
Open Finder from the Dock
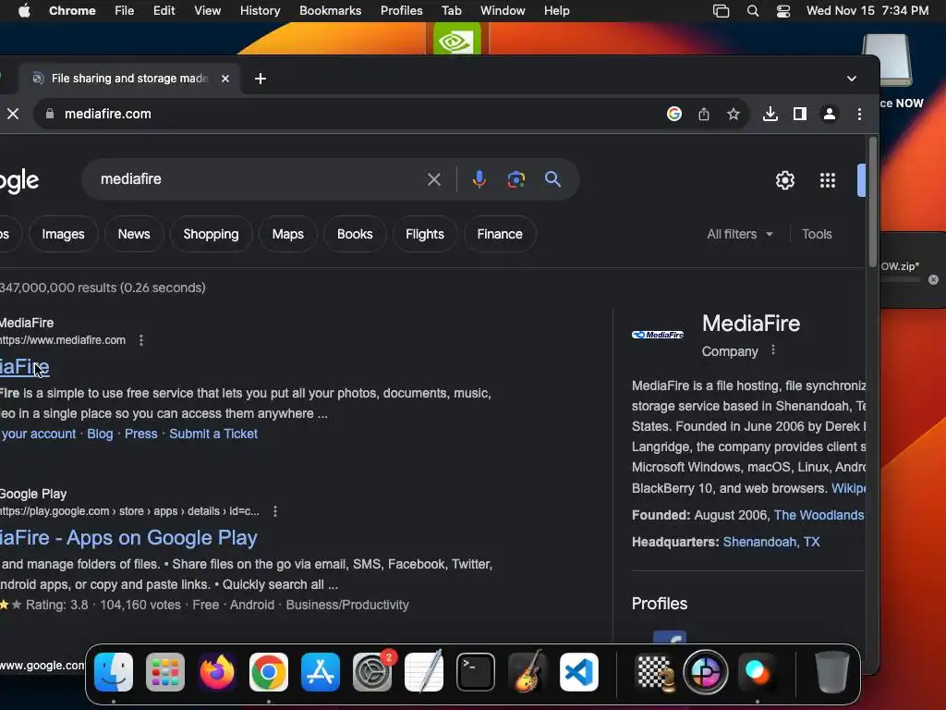coord(114,672)
